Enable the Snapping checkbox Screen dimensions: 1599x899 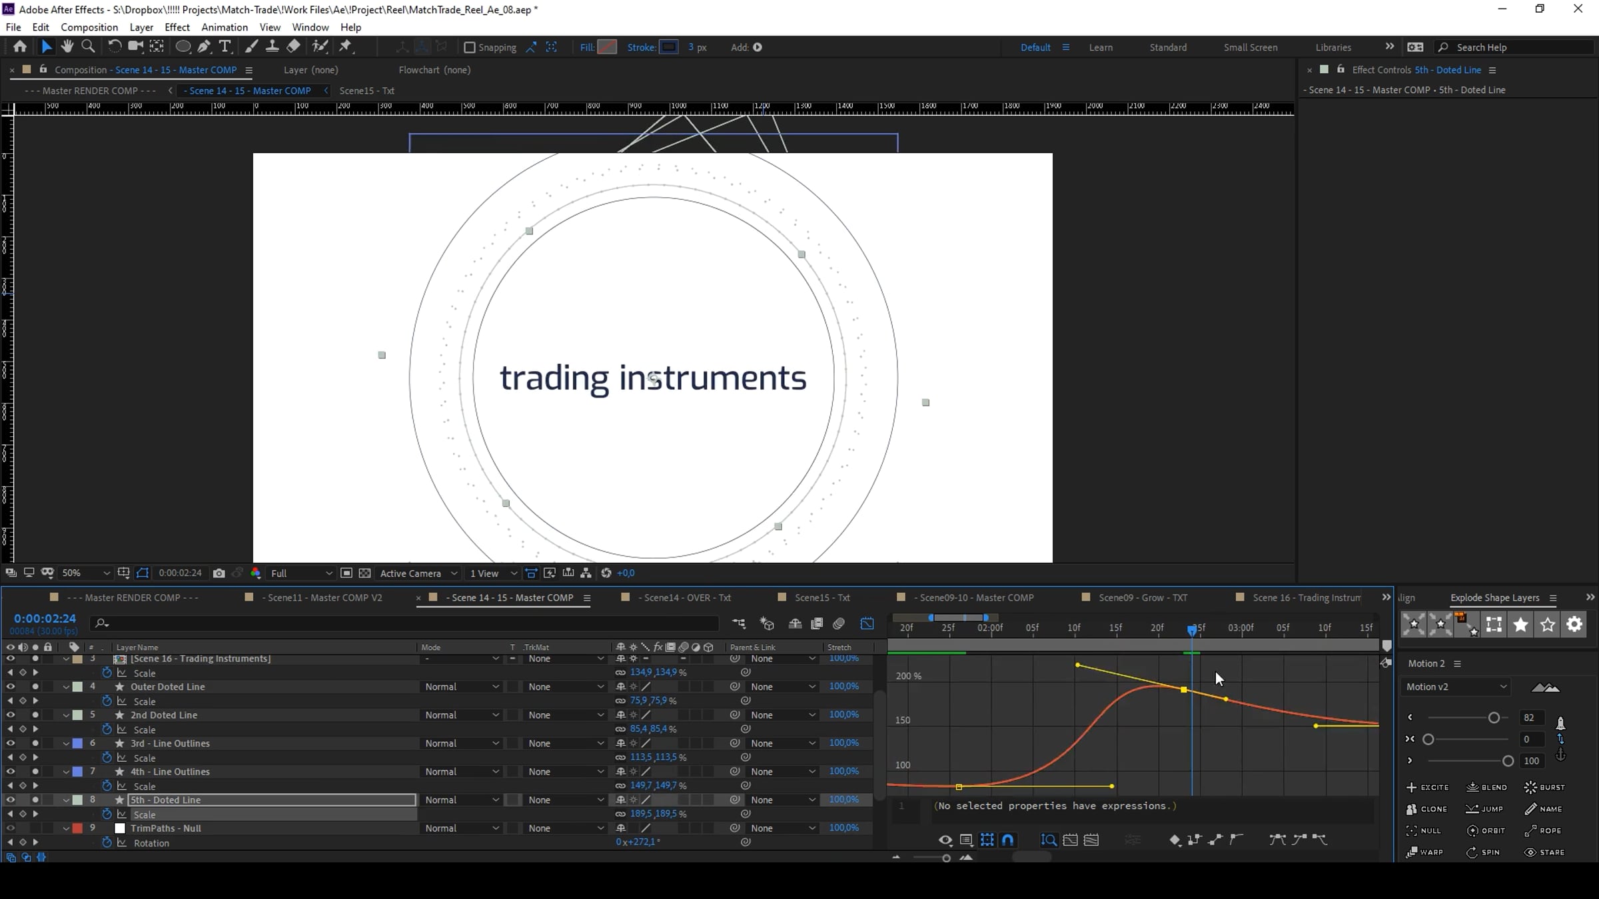pyautogui.click(x=470, y=47)
